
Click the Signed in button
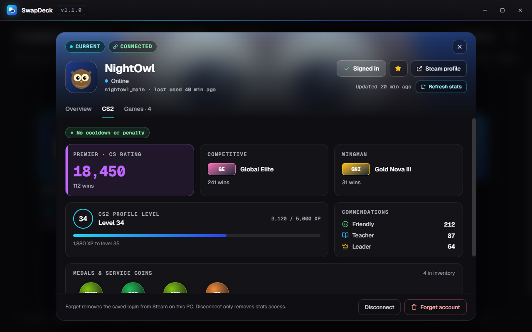coord(361,68)
